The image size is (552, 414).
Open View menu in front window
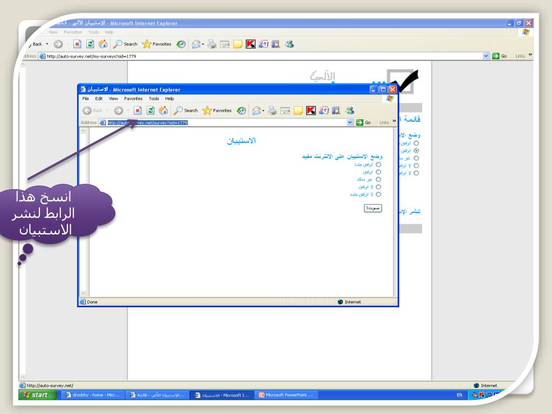pos(113,99)
